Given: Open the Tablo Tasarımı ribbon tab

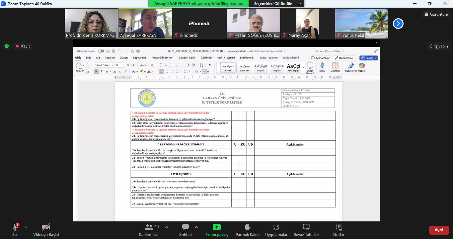Looking at the screenshot, I should point(268,58).
